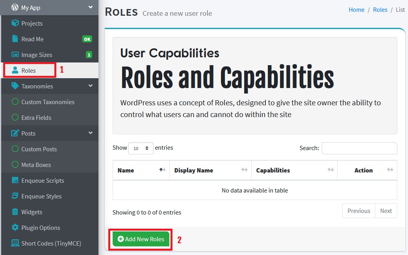Click the Enqueue Styles CSS icon

15,196
